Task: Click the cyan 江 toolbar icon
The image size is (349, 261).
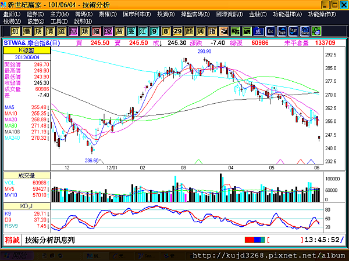Action: tap(143, 31)
